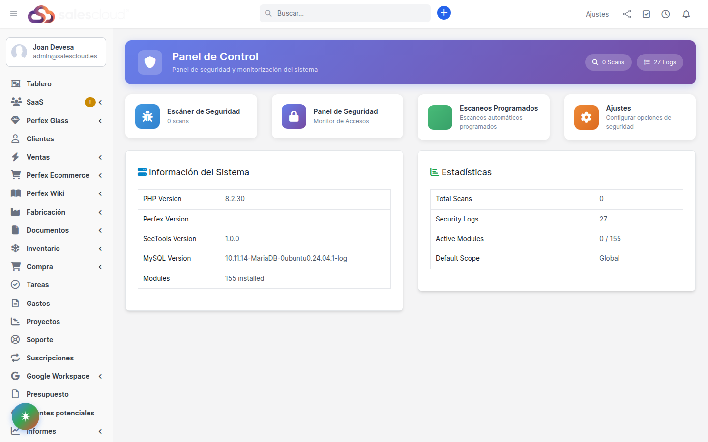The height and width of the screenshot is (442, 708).
Task: Click the Escáner de Seguridad bug icon
Action: [147, 116]
